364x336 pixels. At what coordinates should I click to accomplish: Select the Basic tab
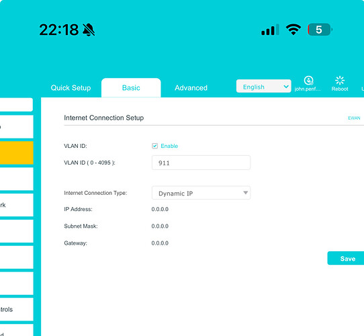click(x=131, y=87)
